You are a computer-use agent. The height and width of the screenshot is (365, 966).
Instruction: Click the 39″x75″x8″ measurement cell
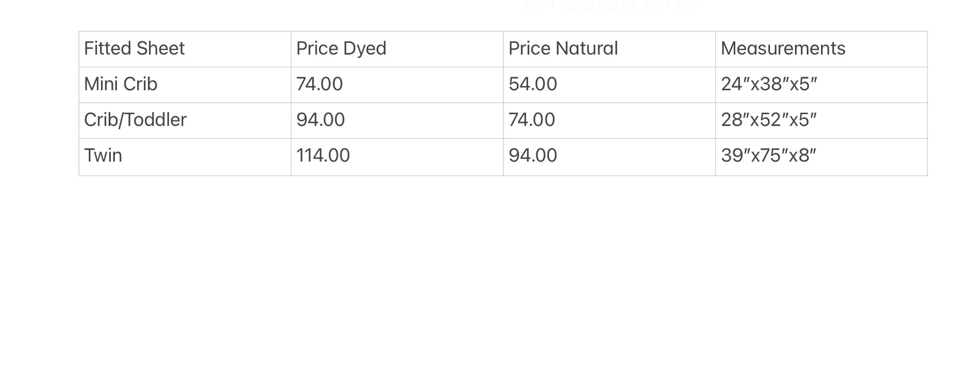click(x=822, y=157)
